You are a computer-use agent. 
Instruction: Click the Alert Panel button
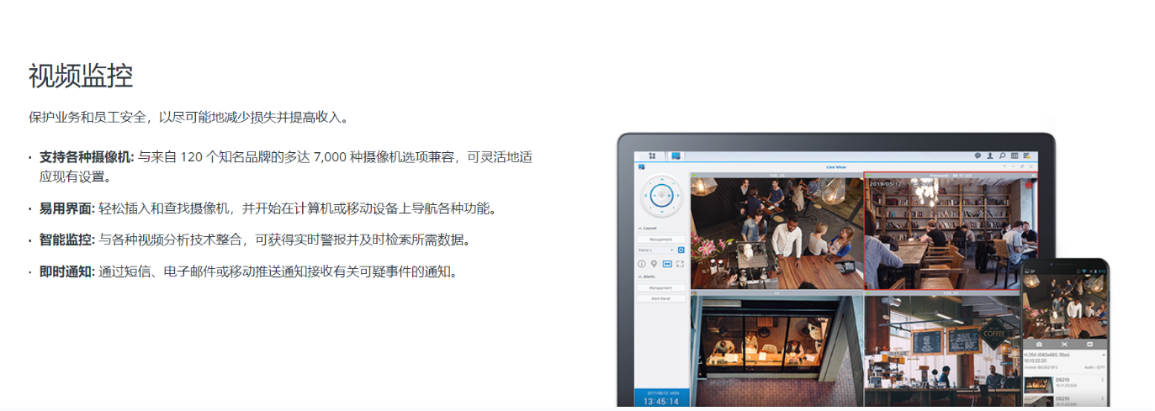click(x=660, y=298)
